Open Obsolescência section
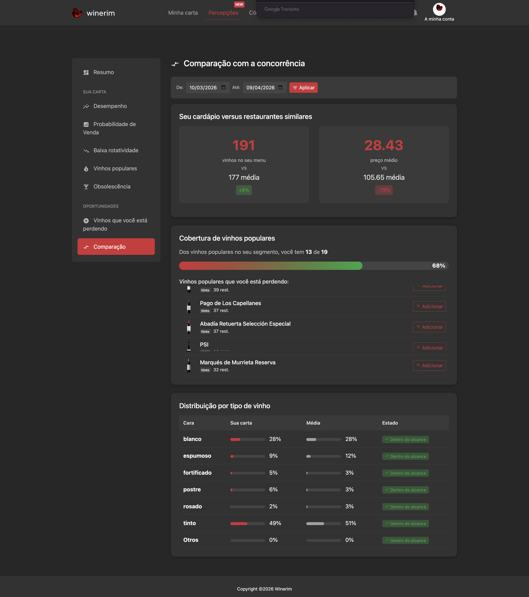Viewport: 529px width, 597px height. click(x=116, y=186)
